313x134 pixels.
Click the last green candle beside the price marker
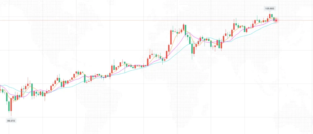(x=274, y=19)
